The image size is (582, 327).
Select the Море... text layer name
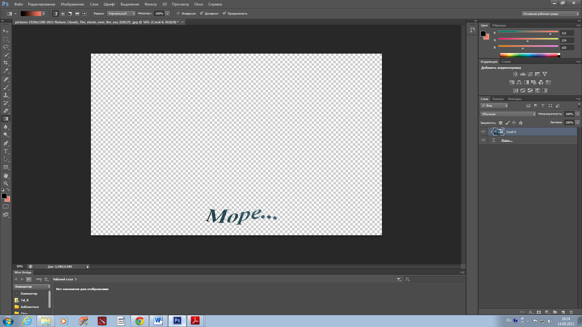pos(507,140)
